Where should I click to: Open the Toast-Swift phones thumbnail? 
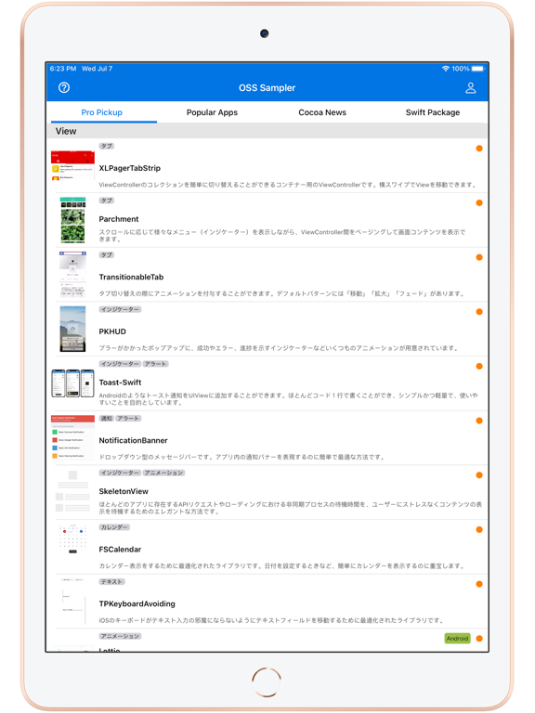coord(72,383)
